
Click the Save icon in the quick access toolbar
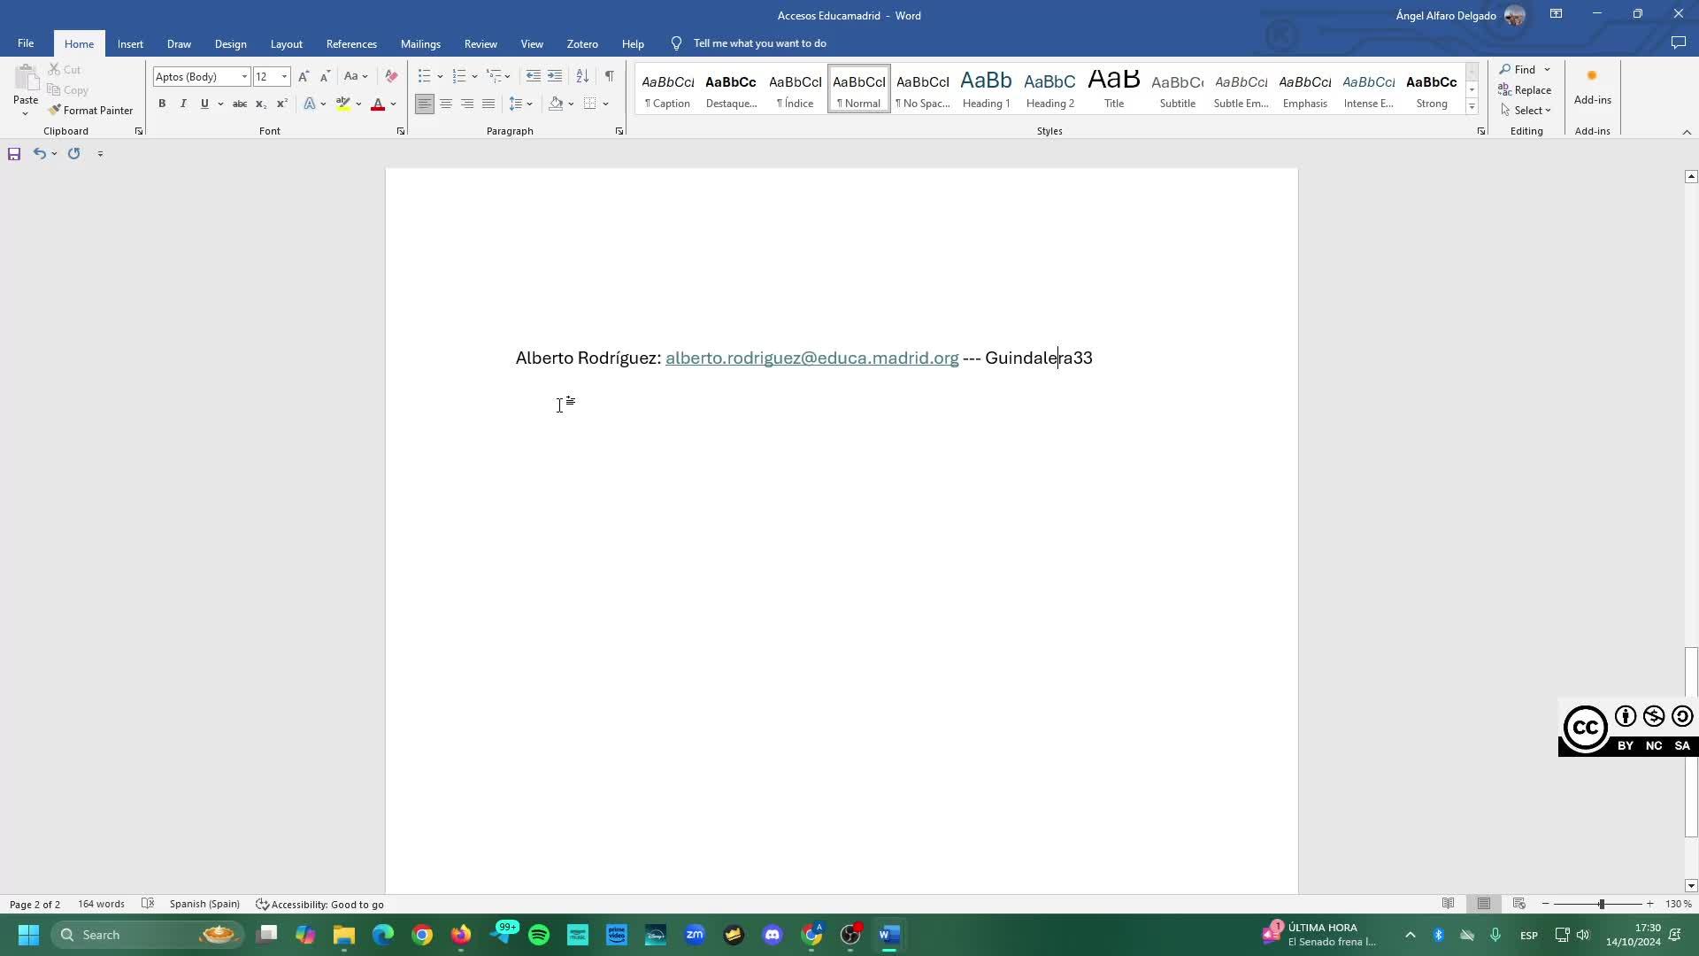pyautogui.click(x=14, y=154)
